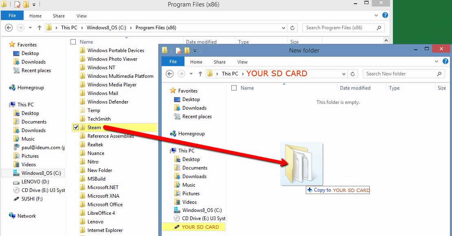Open paul@ideum.com item in sidebar
This screenshot has width=452, height=236.
click(39, 148)
